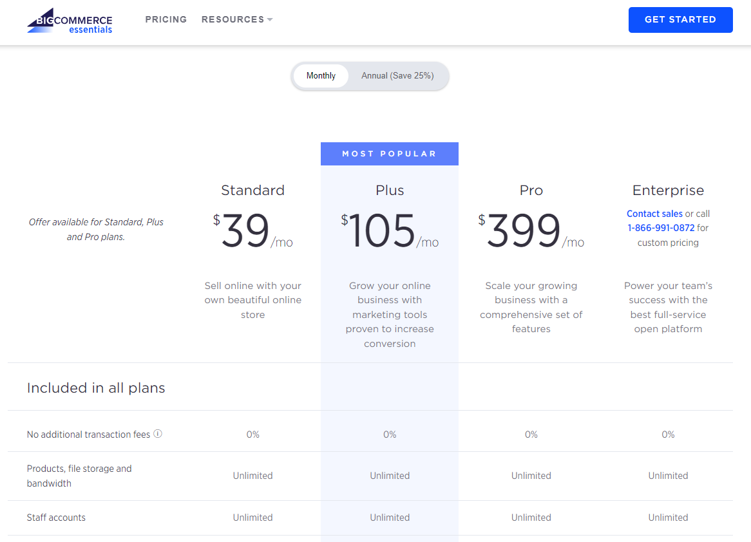The image size is (751, 542).
Task: Click the $105/mo Plus price
Action: [390, 230]
